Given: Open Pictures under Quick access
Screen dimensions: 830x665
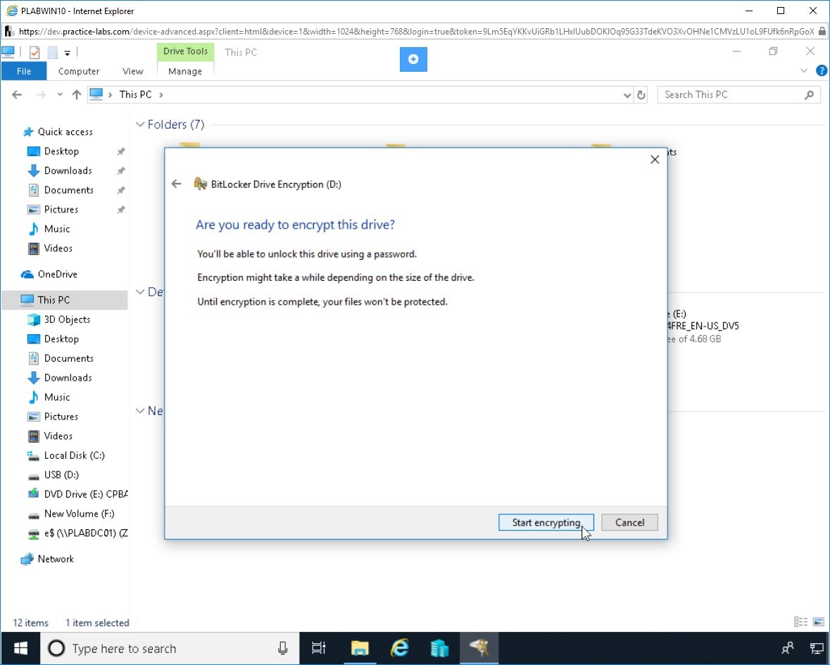Looking at the screenshot, I should (61, 210).
